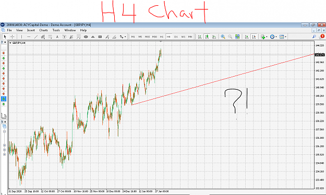
Task: Select the highlighted Market Watch symbol row
Action: point(4,99)
